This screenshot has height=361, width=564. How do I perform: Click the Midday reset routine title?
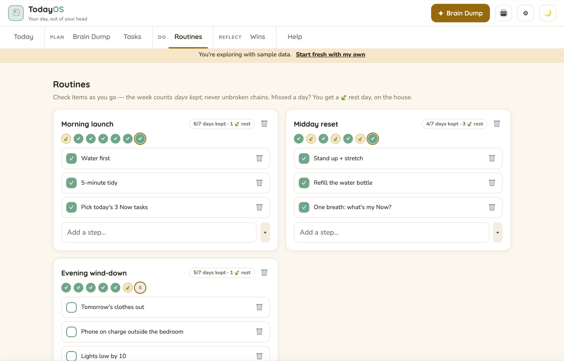pos(316,124)
